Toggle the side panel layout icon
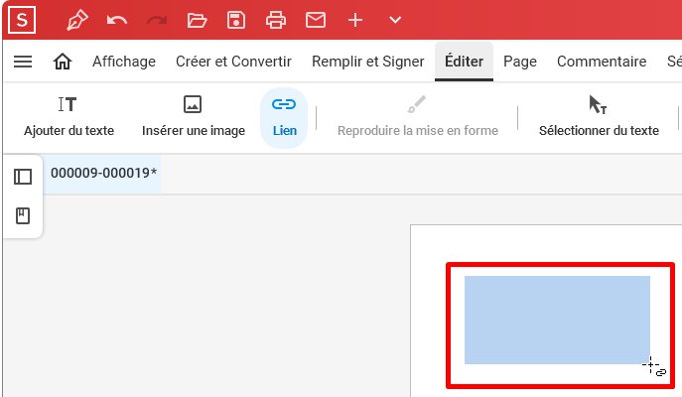 (x=23, y=177)
